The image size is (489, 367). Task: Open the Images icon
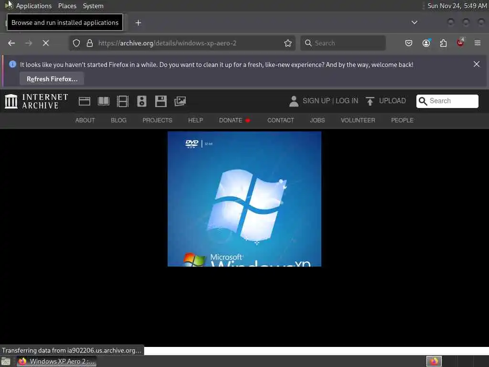(x=180, y=101)
